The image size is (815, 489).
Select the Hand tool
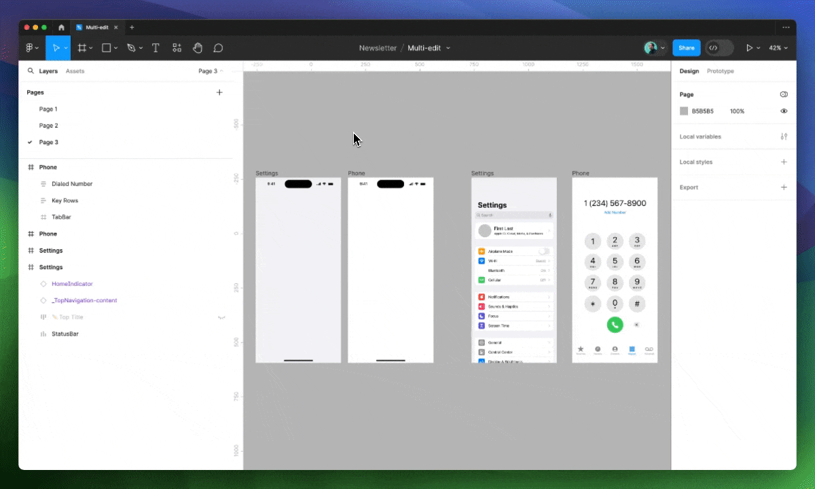click(198, 48)
